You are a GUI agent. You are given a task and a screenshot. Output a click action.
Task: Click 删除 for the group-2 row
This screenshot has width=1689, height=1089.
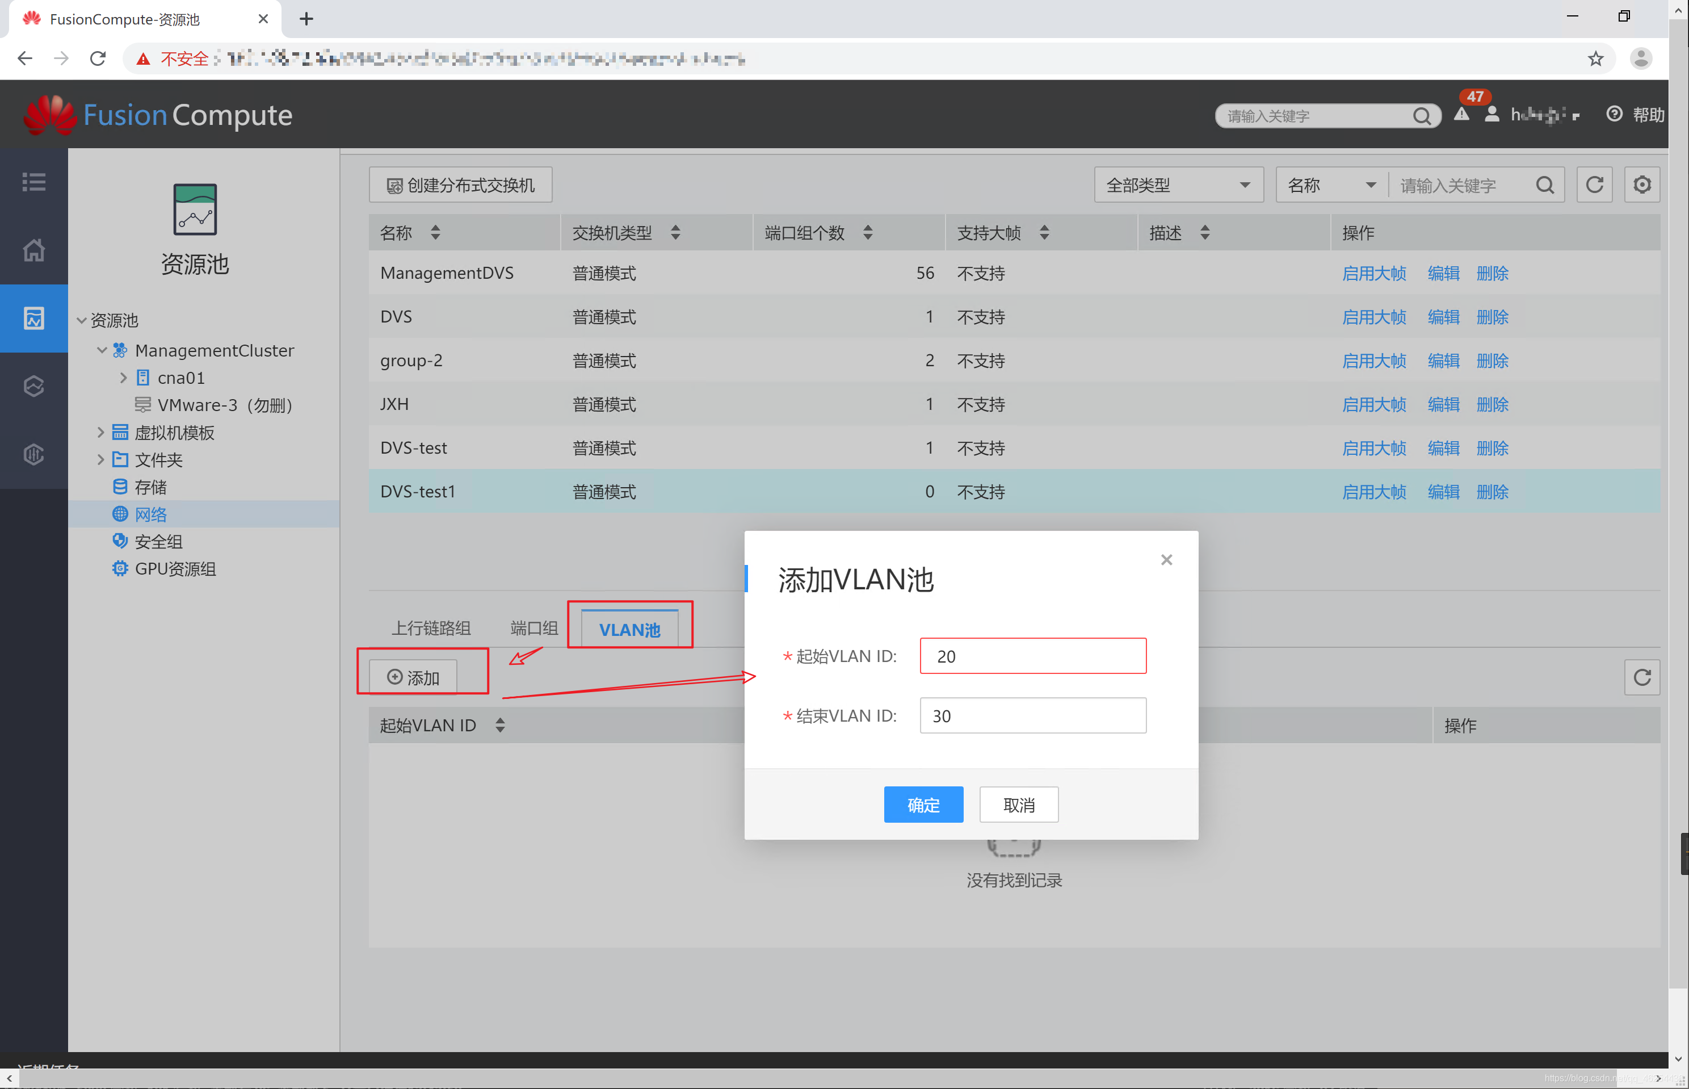(x=1493, y=361)
